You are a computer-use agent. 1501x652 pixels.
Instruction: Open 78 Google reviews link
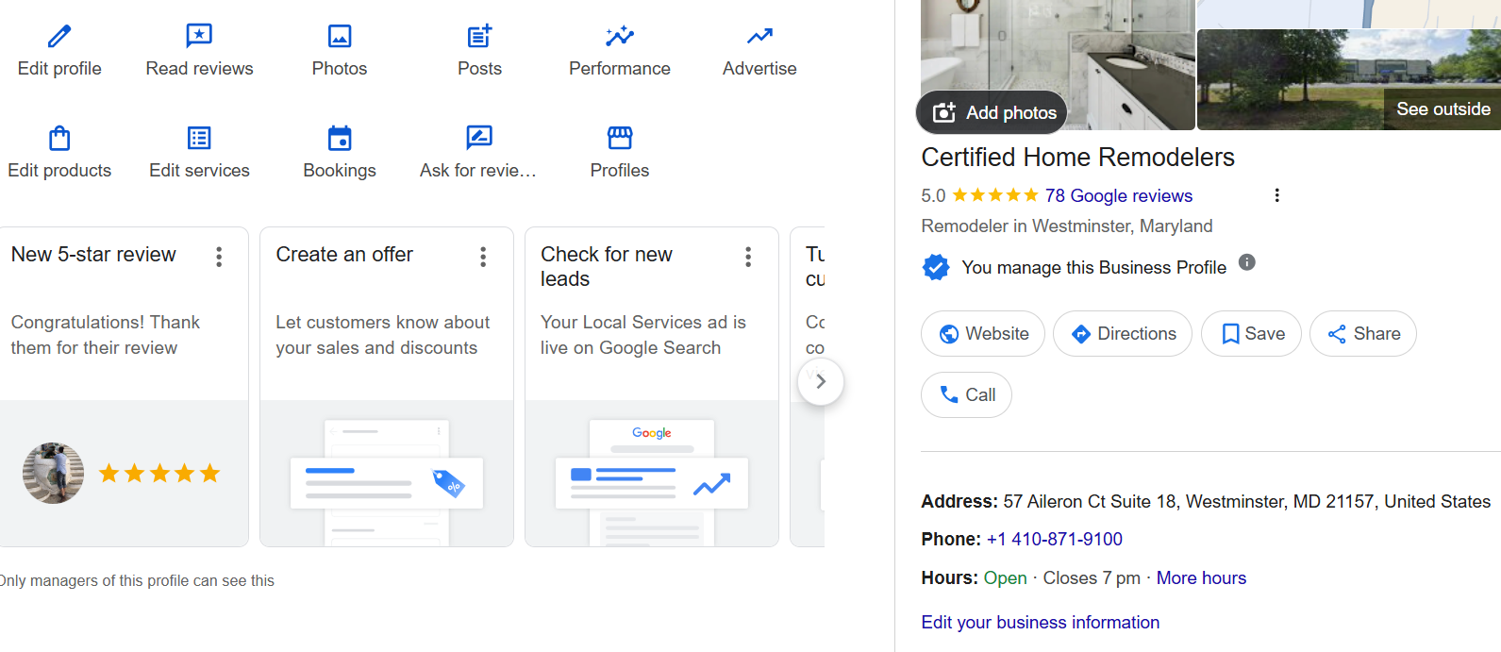tap(1119, 195)
